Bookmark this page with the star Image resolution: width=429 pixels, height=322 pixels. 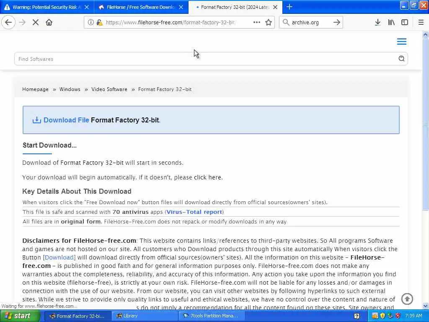click(x=269, y=23)
